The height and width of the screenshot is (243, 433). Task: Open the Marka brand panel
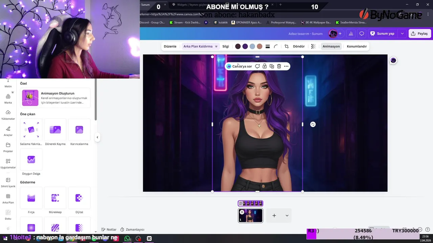[8, 99]
